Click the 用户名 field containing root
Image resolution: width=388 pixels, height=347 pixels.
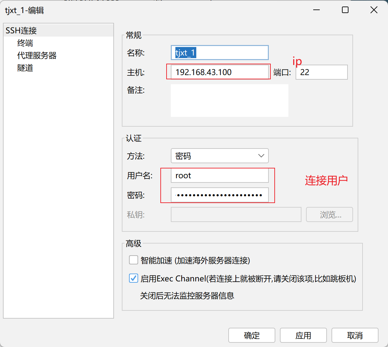[220, 176]
